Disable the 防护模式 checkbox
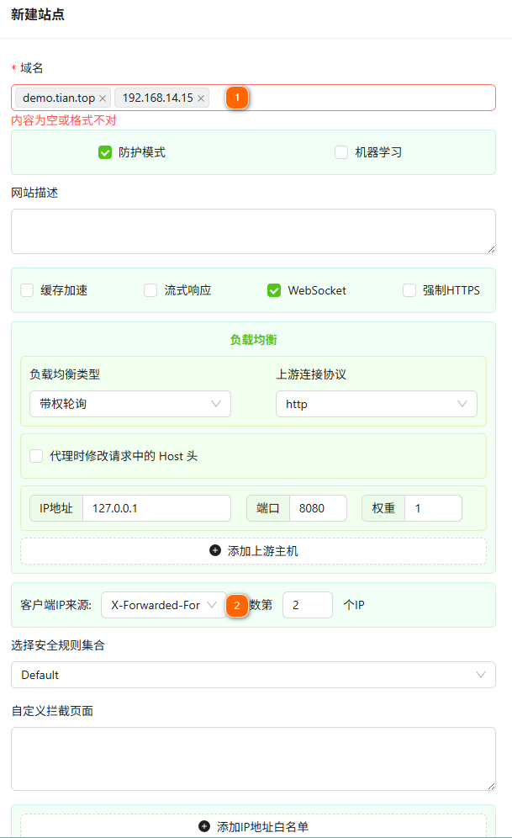Screen dimensions: 512x838 coord(104,152)
